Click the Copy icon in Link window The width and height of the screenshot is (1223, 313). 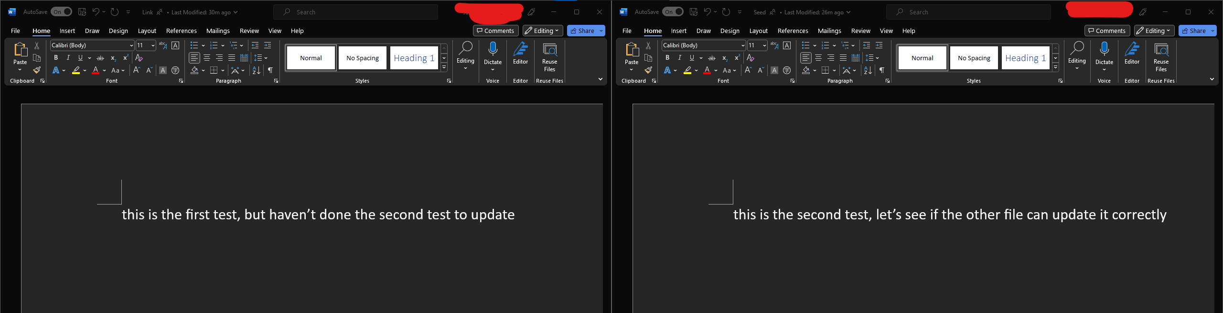[x=37, y=58]
